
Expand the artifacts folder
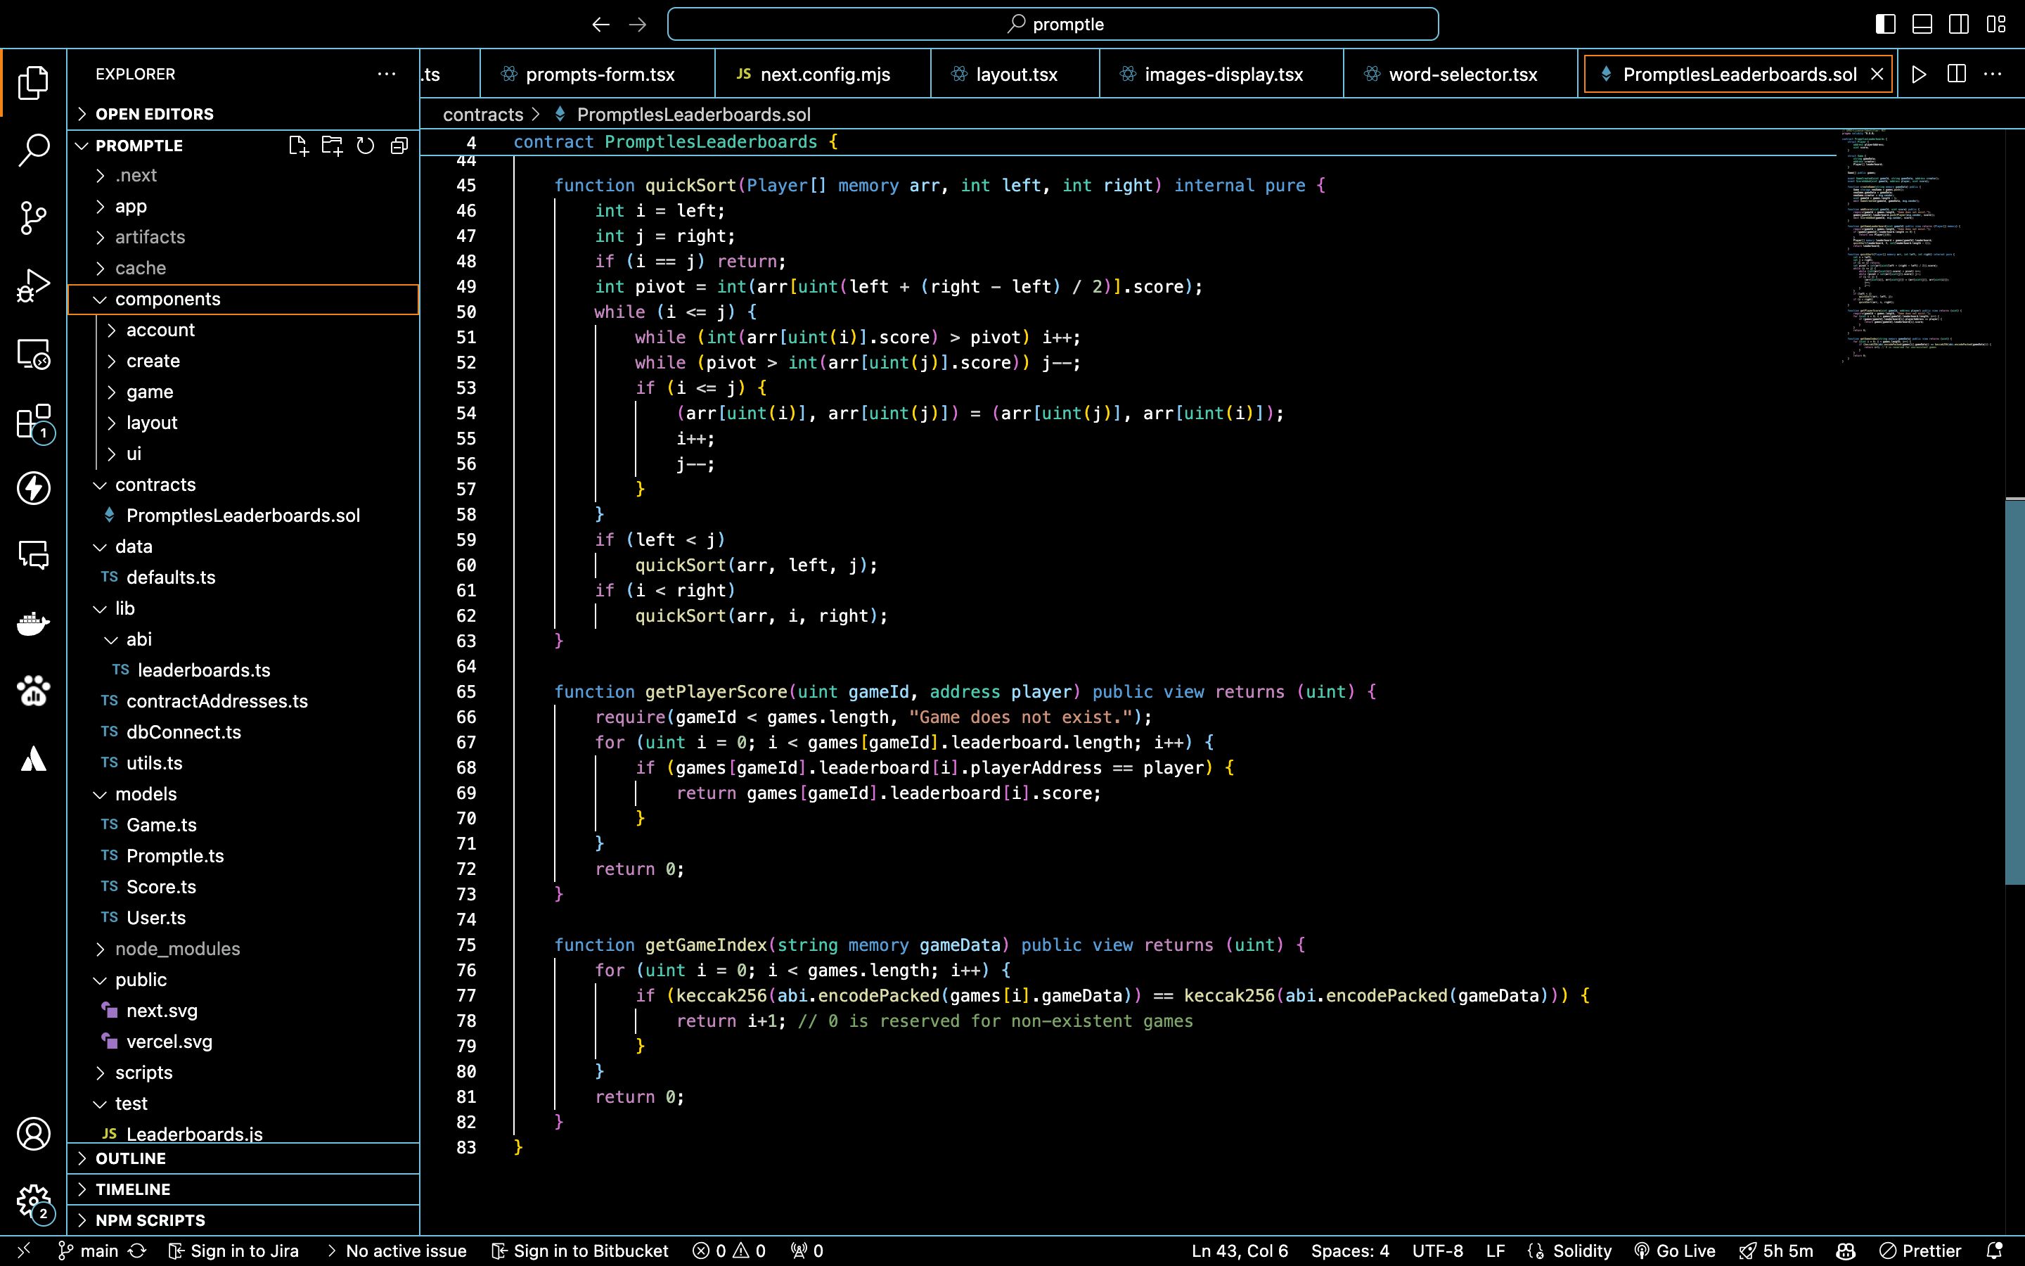(243, 237)
